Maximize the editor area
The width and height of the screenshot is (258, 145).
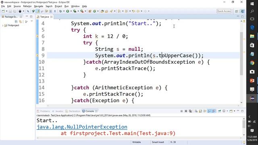pyautogui.click(x=242, y=17)
